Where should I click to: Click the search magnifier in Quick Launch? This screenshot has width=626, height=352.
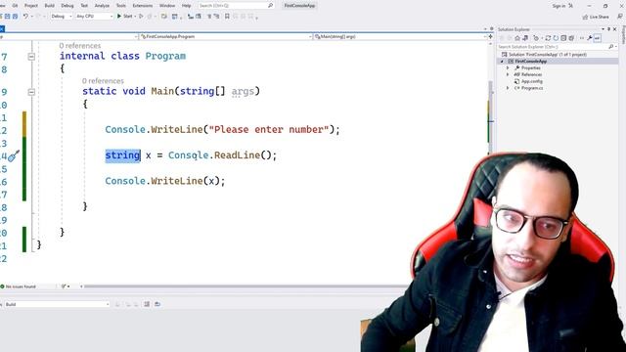tap(270, 6)
